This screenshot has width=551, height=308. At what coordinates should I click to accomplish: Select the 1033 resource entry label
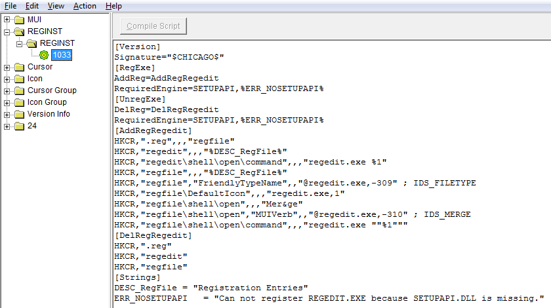62,56
